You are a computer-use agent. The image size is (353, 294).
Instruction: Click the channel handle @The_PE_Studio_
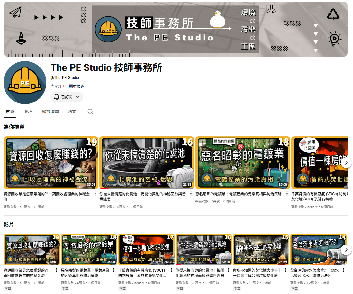(x=66, y=78)
